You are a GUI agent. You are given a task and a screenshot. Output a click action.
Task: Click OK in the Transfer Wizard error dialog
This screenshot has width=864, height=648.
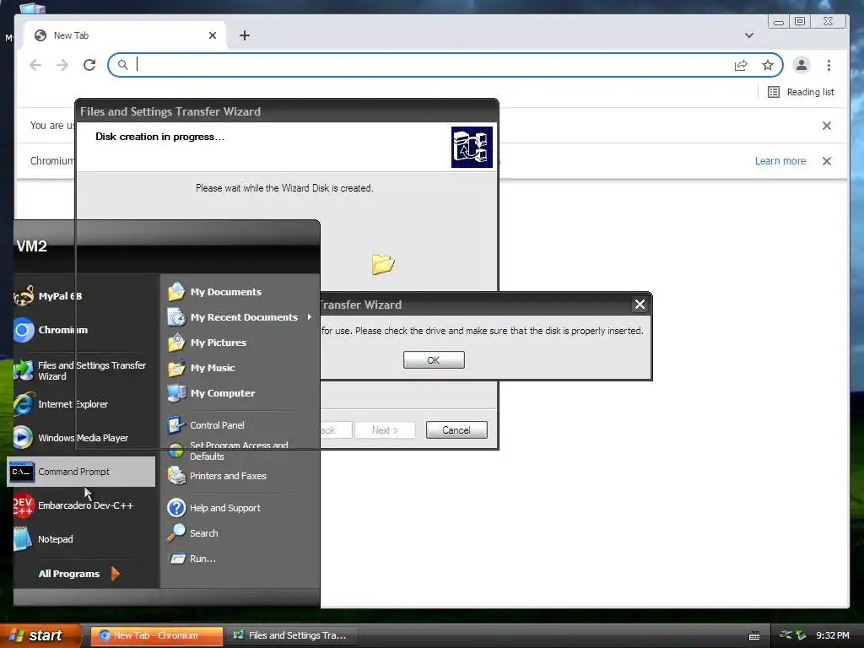click(x=434, y=359)
